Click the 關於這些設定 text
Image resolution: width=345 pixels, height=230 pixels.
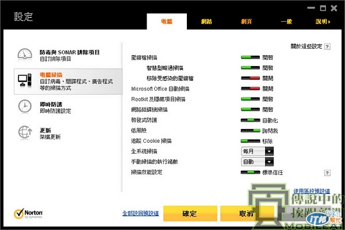coord(306,46)
